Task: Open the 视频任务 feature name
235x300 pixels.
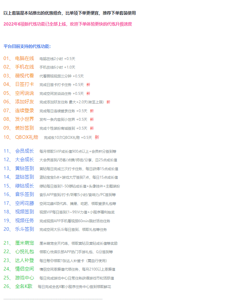Action: (24, 220)
